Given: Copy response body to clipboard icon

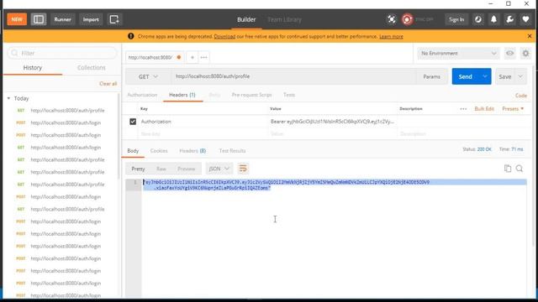Looking at the screenshot, I should pyautogui.click(x=508, y=169).
